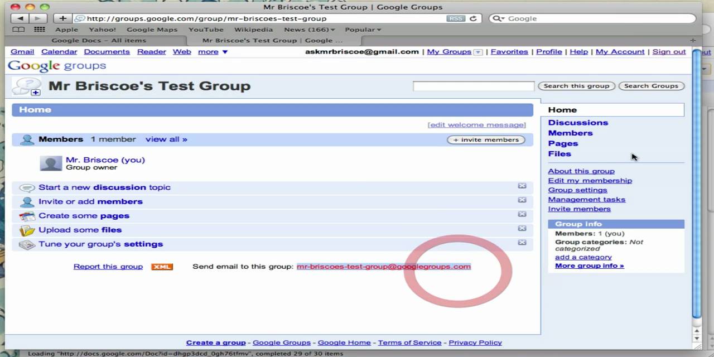Open 'More group info »' link

tap(590, 266)
